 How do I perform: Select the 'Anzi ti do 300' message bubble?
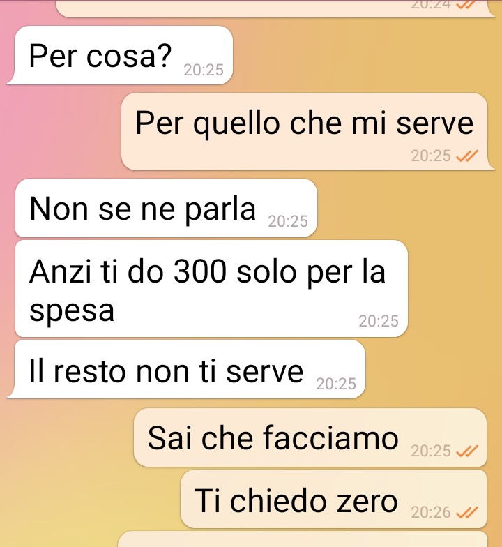212,289
